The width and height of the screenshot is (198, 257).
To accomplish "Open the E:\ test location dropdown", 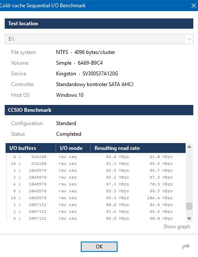I will click(189, 39).
